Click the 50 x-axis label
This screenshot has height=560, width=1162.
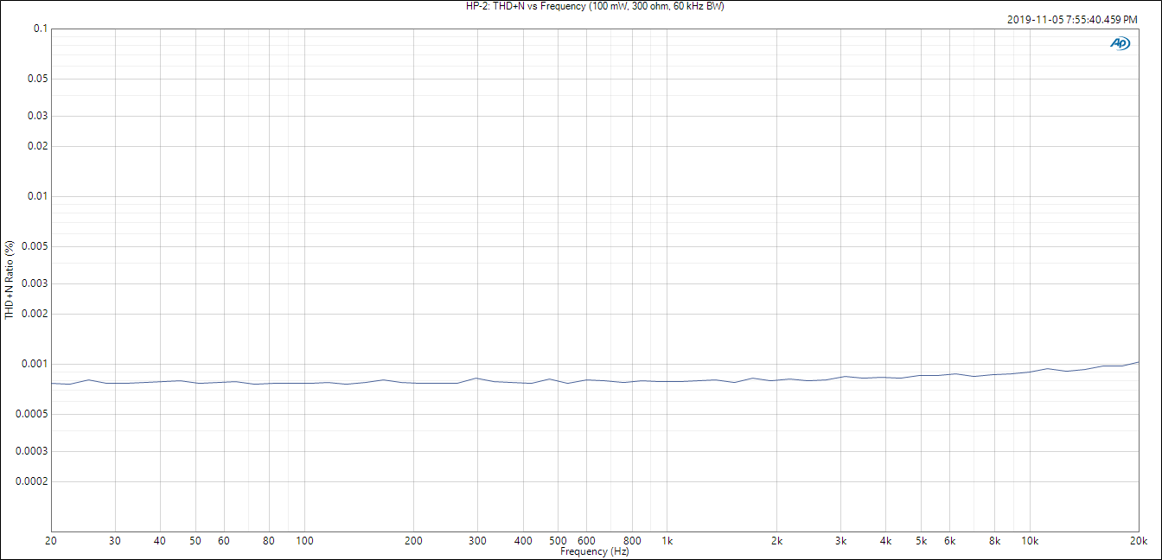[195, 541]
